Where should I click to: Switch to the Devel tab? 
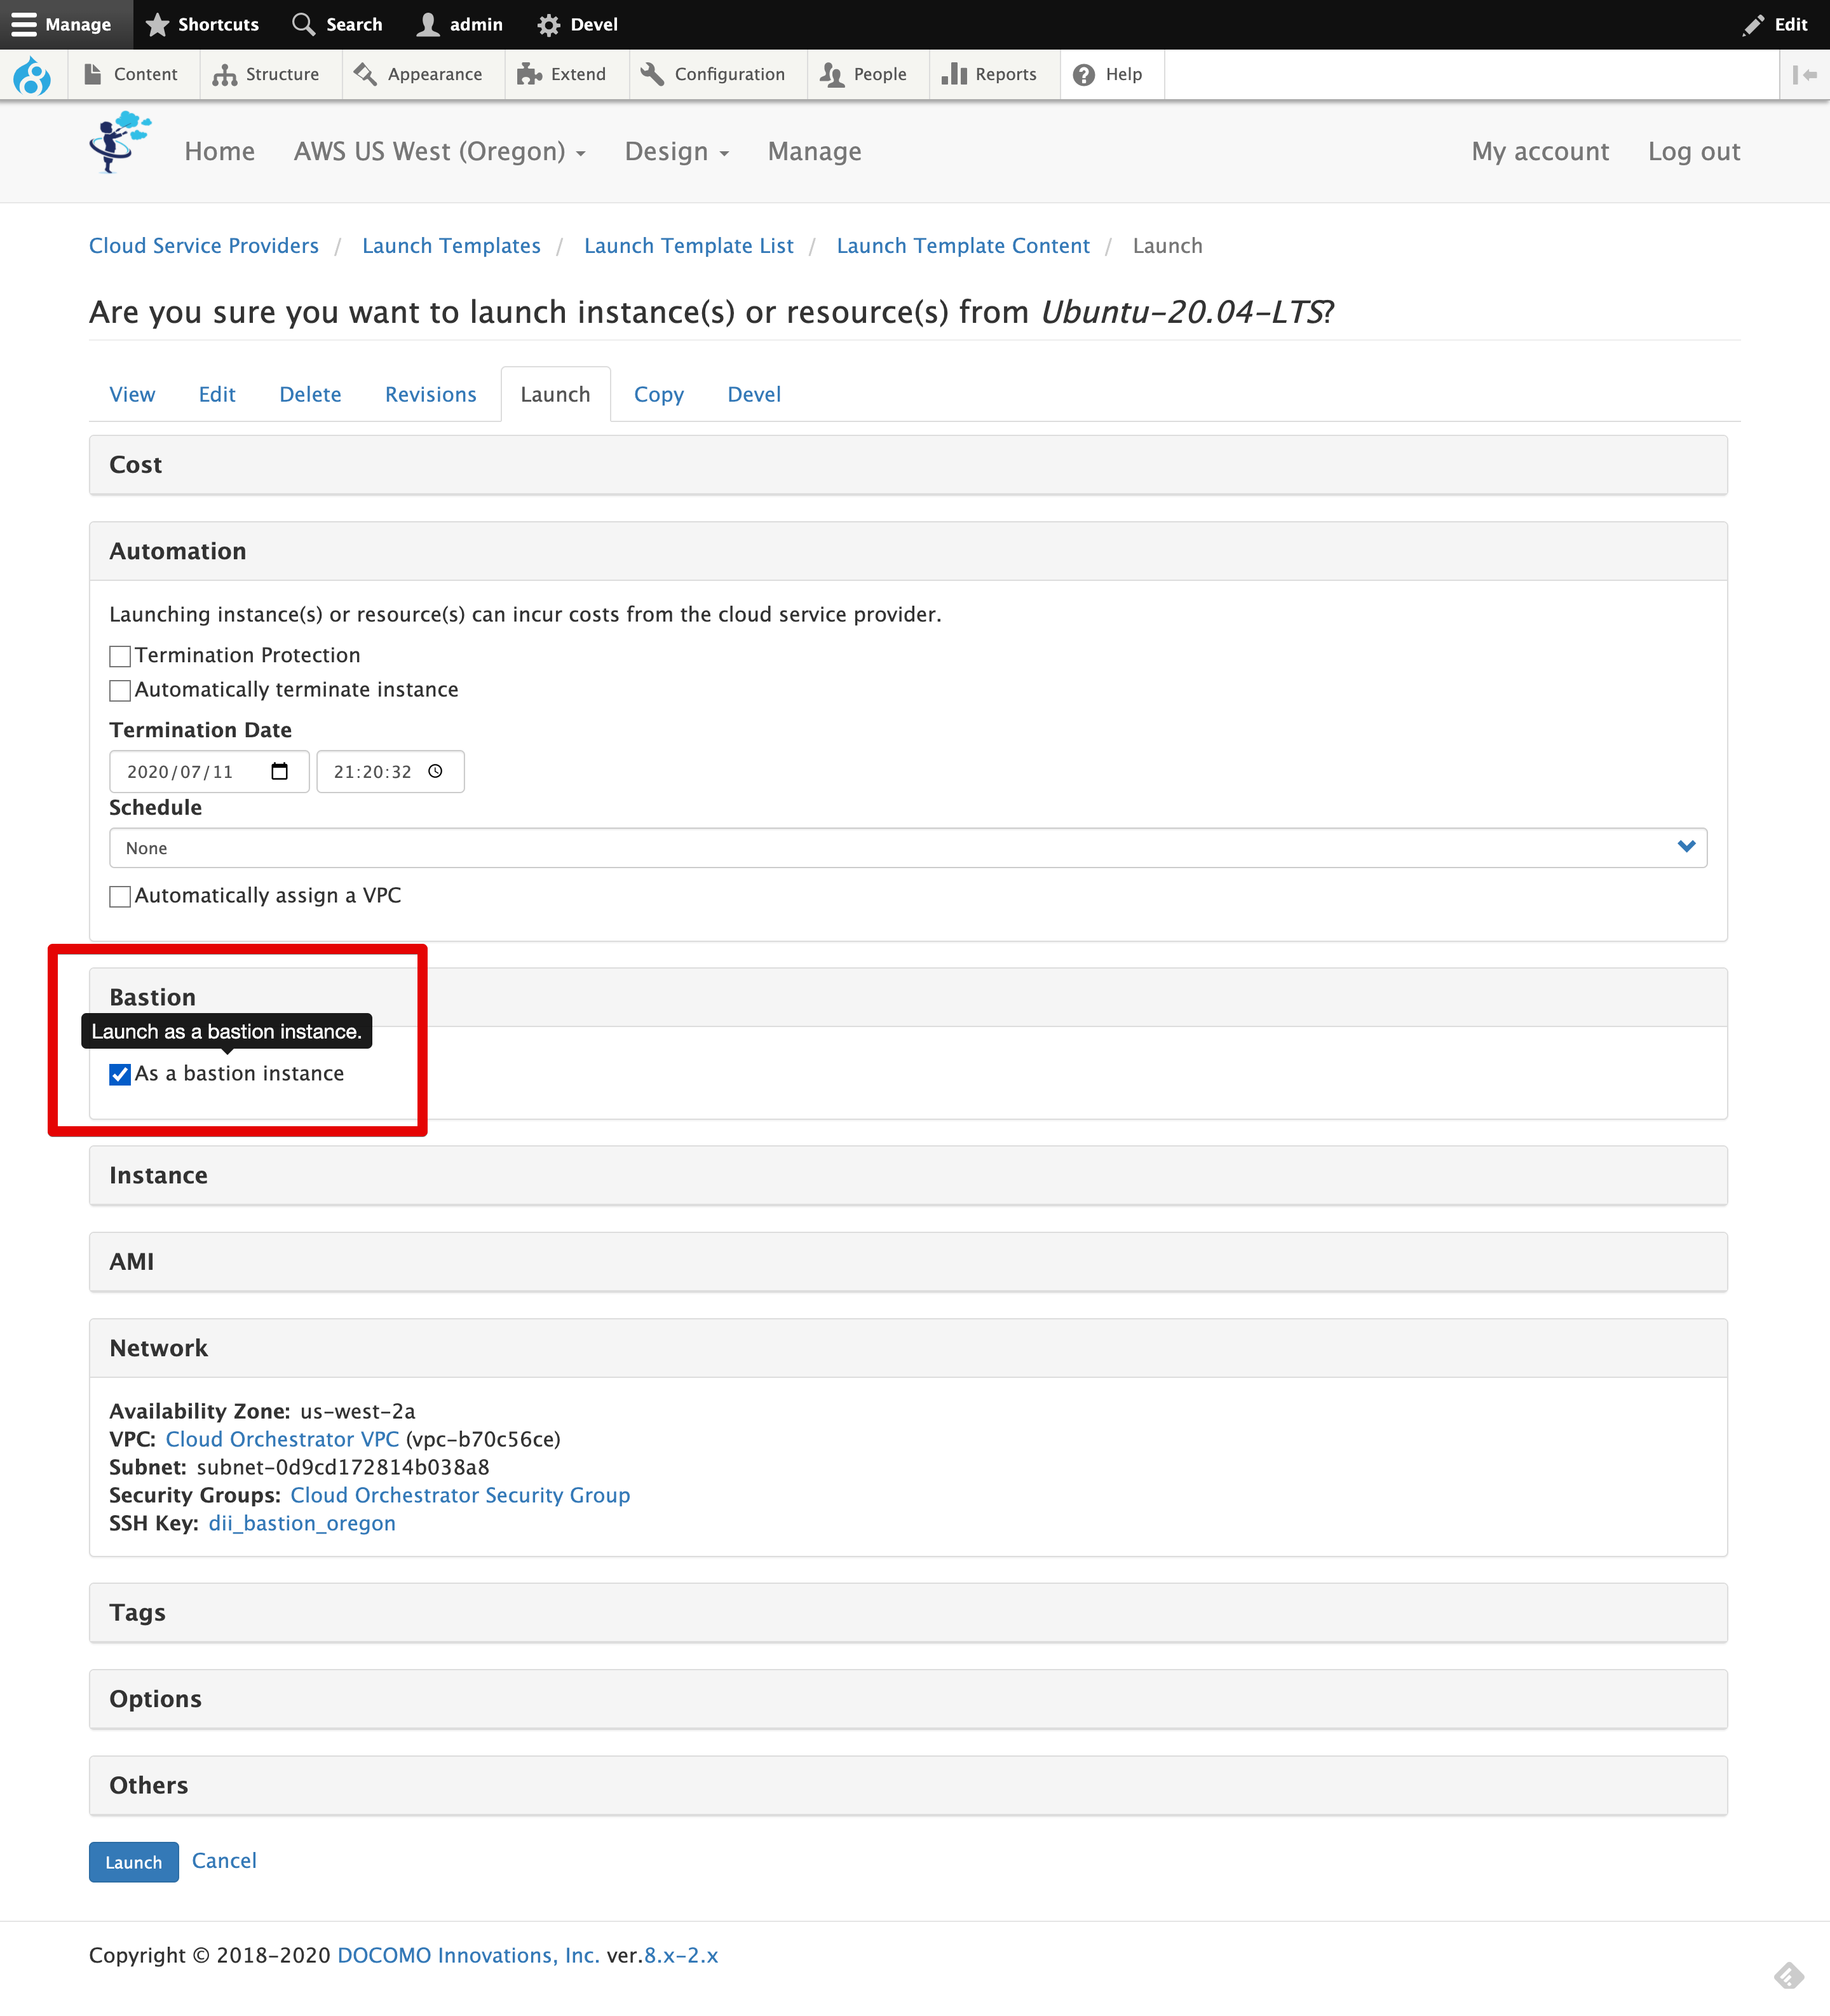tap(754, 394)
